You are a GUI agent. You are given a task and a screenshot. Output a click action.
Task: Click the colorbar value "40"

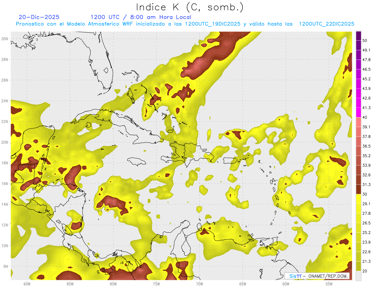tap(365, 117)
